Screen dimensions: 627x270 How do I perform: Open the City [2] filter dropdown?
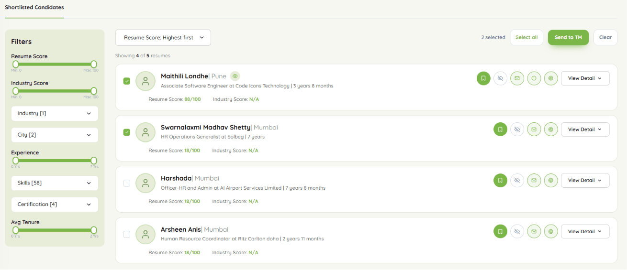[x=55, y=135]
